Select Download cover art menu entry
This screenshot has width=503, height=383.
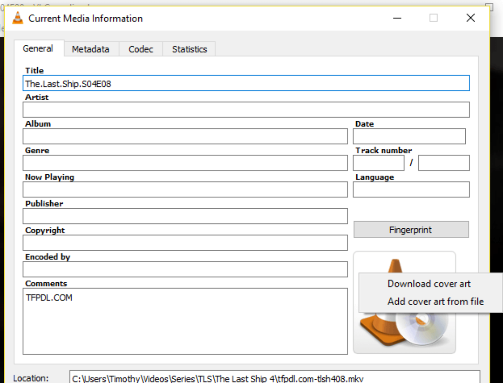coord(429,284)
